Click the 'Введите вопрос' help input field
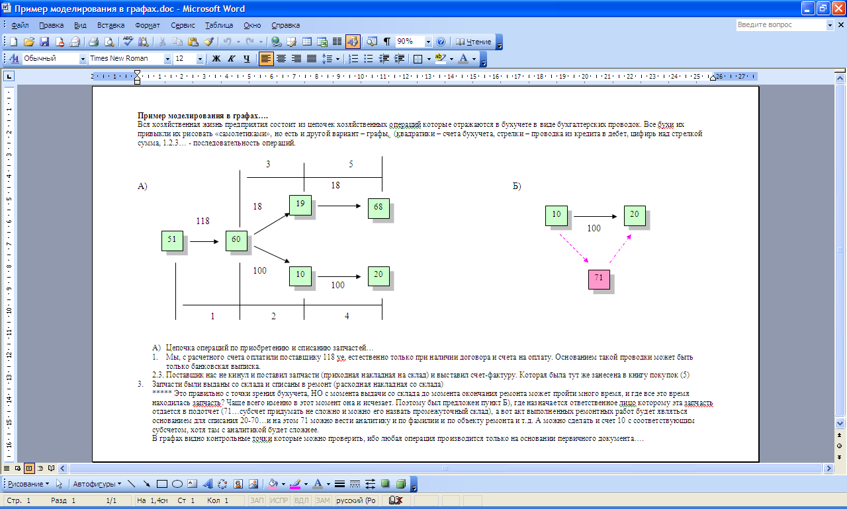This screenshot has height=509, width=847. [780, 25]
